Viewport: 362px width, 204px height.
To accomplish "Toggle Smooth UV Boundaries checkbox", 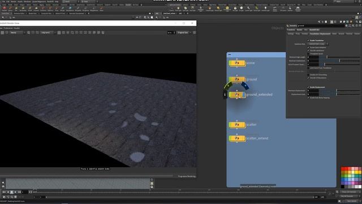I will [308, 78].
